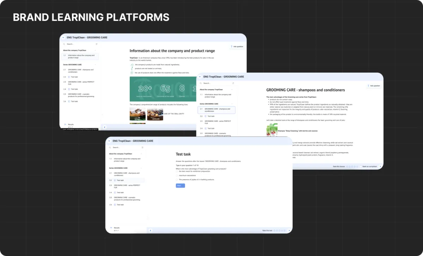Click second product line thumbnail in top-left window
The width and height of the screenshot is (423, 256).
pyautogui.click(x=155, y=114)
